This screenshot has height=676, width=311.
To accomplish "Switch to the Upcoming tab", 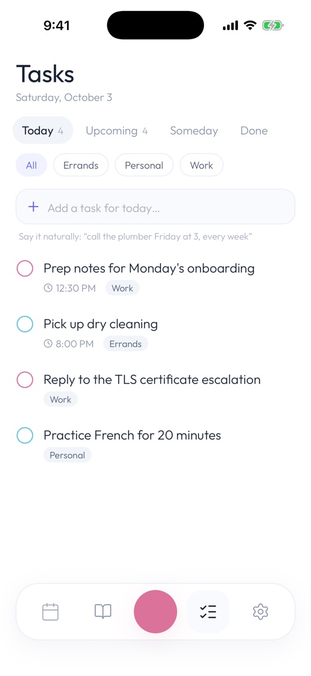I will (116, 131).
